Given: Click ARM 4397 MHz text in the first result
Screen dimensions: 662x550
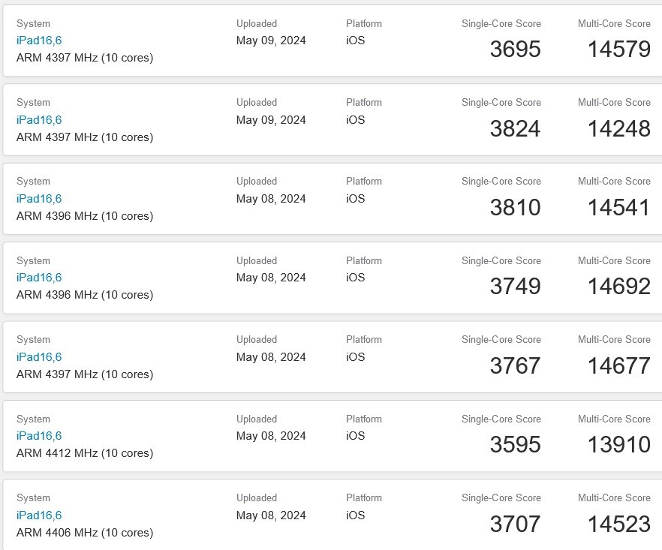Looking at the screenshot, I should pos(84,58).
